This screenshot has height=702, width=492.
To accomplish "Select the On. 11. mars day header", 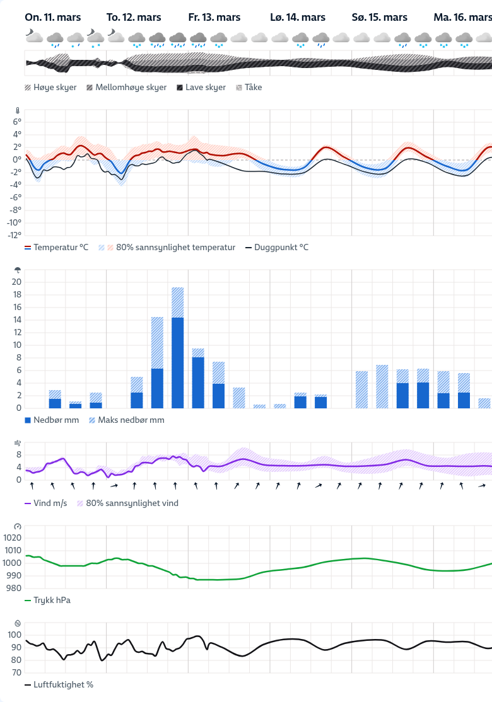I will pos(53,17).
